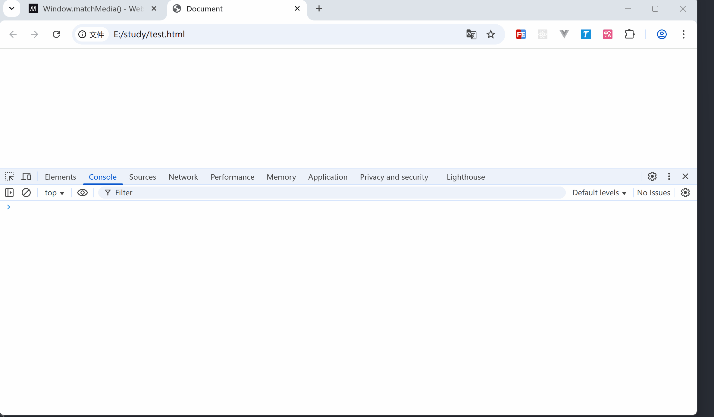
Task: Toggle the device toolbar icon
Action: pos(26,177)
